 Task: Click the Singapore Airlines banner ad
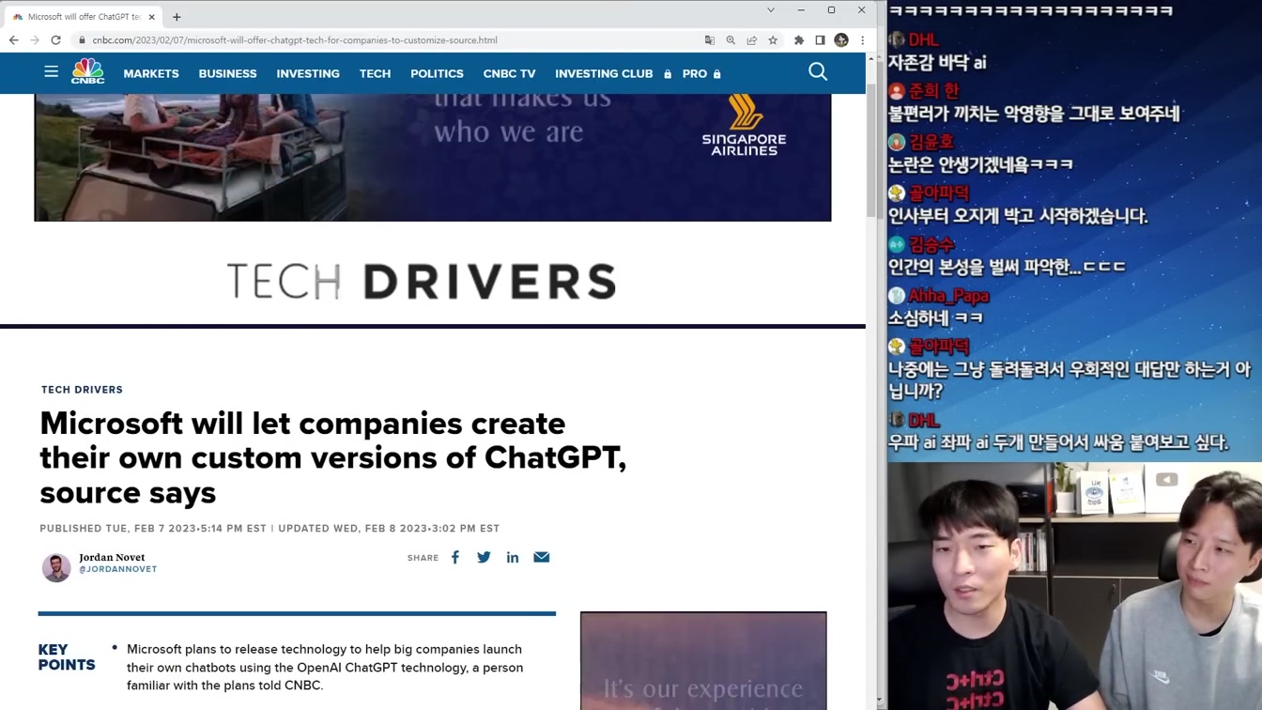433,157
